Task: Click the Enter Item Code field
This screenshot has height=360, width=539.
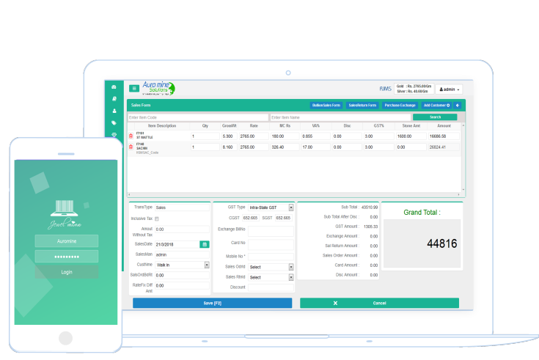Action: (197, 117)
